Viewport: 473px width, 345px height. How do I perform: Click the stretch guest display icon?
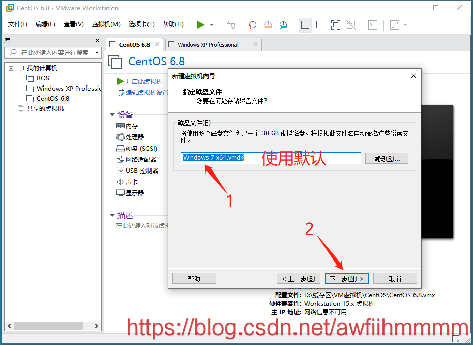[x=395, y=25]
